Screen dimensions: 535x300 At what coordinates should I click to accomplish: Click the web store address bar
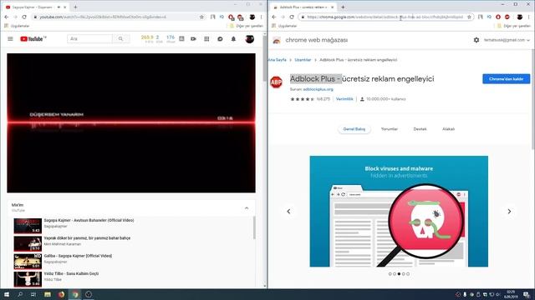pos(385,17)
